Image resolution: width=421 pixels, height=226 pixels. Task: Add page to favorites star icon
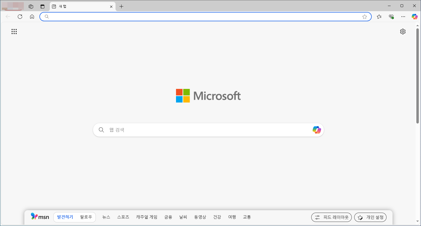pyautogui.click(x=365, y=17)
